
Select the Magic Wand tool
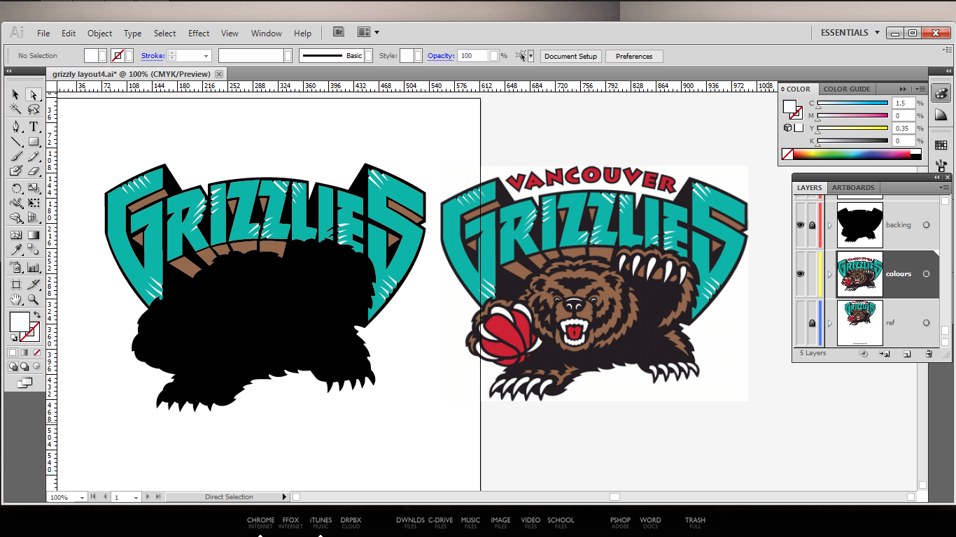(15, 109)
